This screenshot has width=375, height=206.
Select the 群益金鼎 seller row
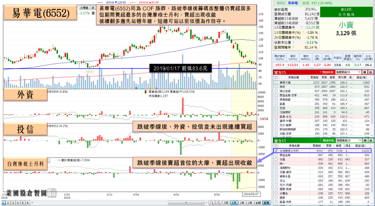tap(322, 155)
